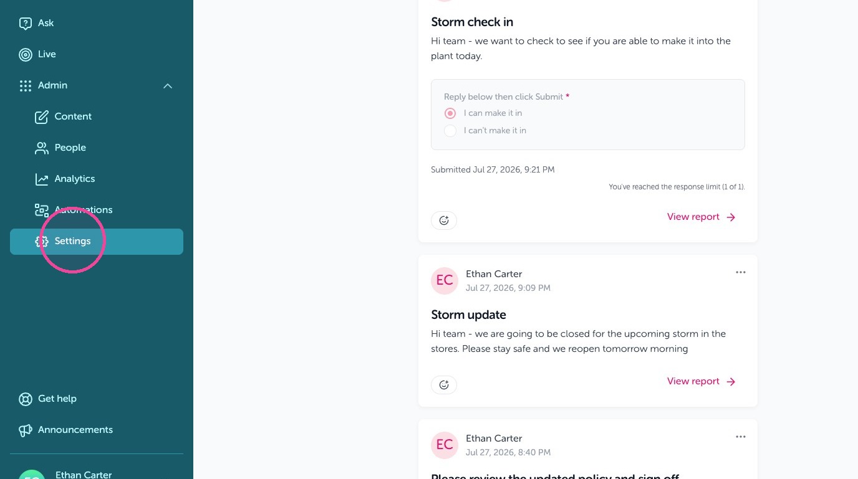Open the Automations workflow icon
The width and height of the screenshot is (858, 479).
pyautogui.click(x=42, y=210)
